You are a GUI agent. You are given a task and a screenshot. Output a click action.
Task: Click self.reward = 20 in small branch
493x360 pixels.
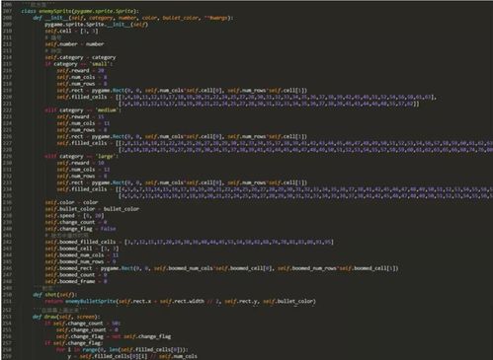[81, 70]
